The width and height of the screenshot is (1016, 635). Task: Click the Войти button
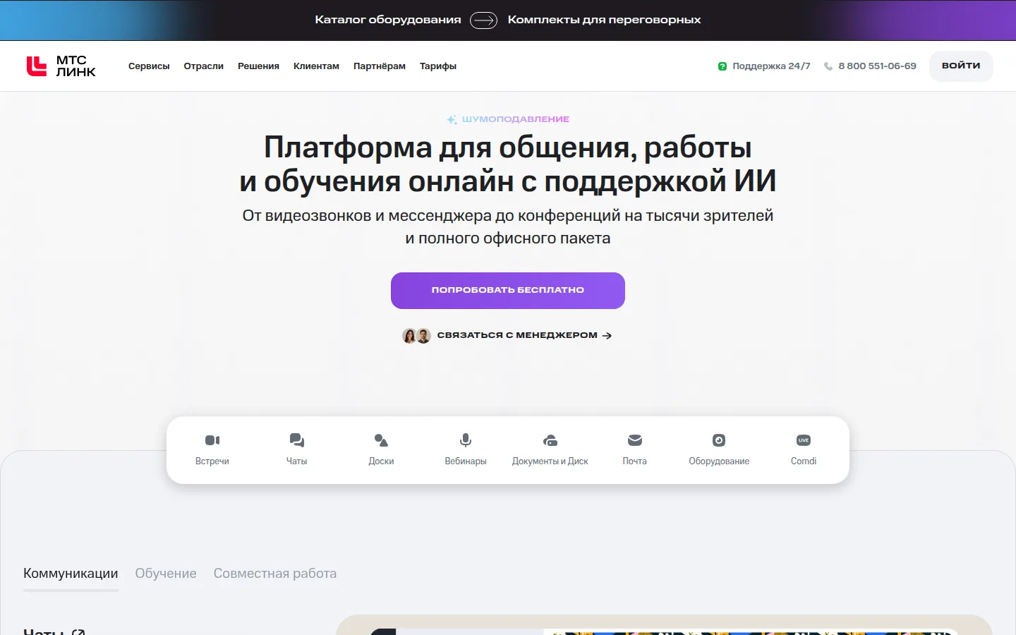(961, 66)
